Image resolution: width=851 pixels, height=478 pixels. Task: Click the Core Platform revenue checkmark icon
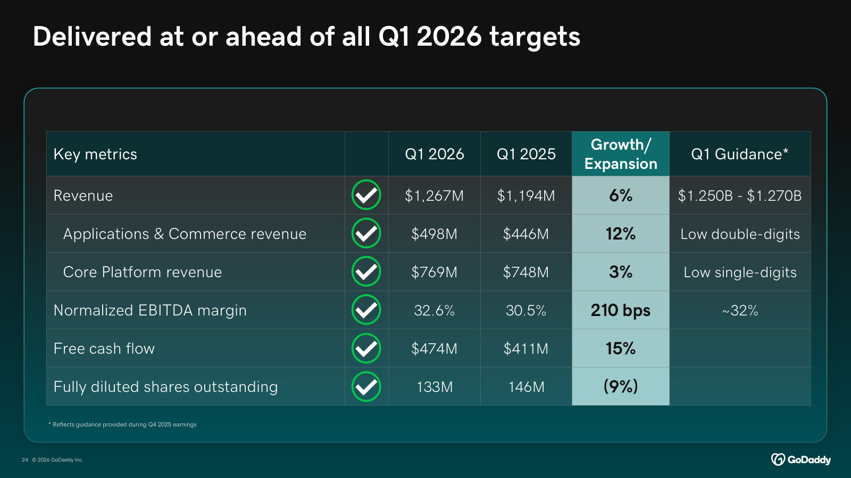(x=366, y=271)
